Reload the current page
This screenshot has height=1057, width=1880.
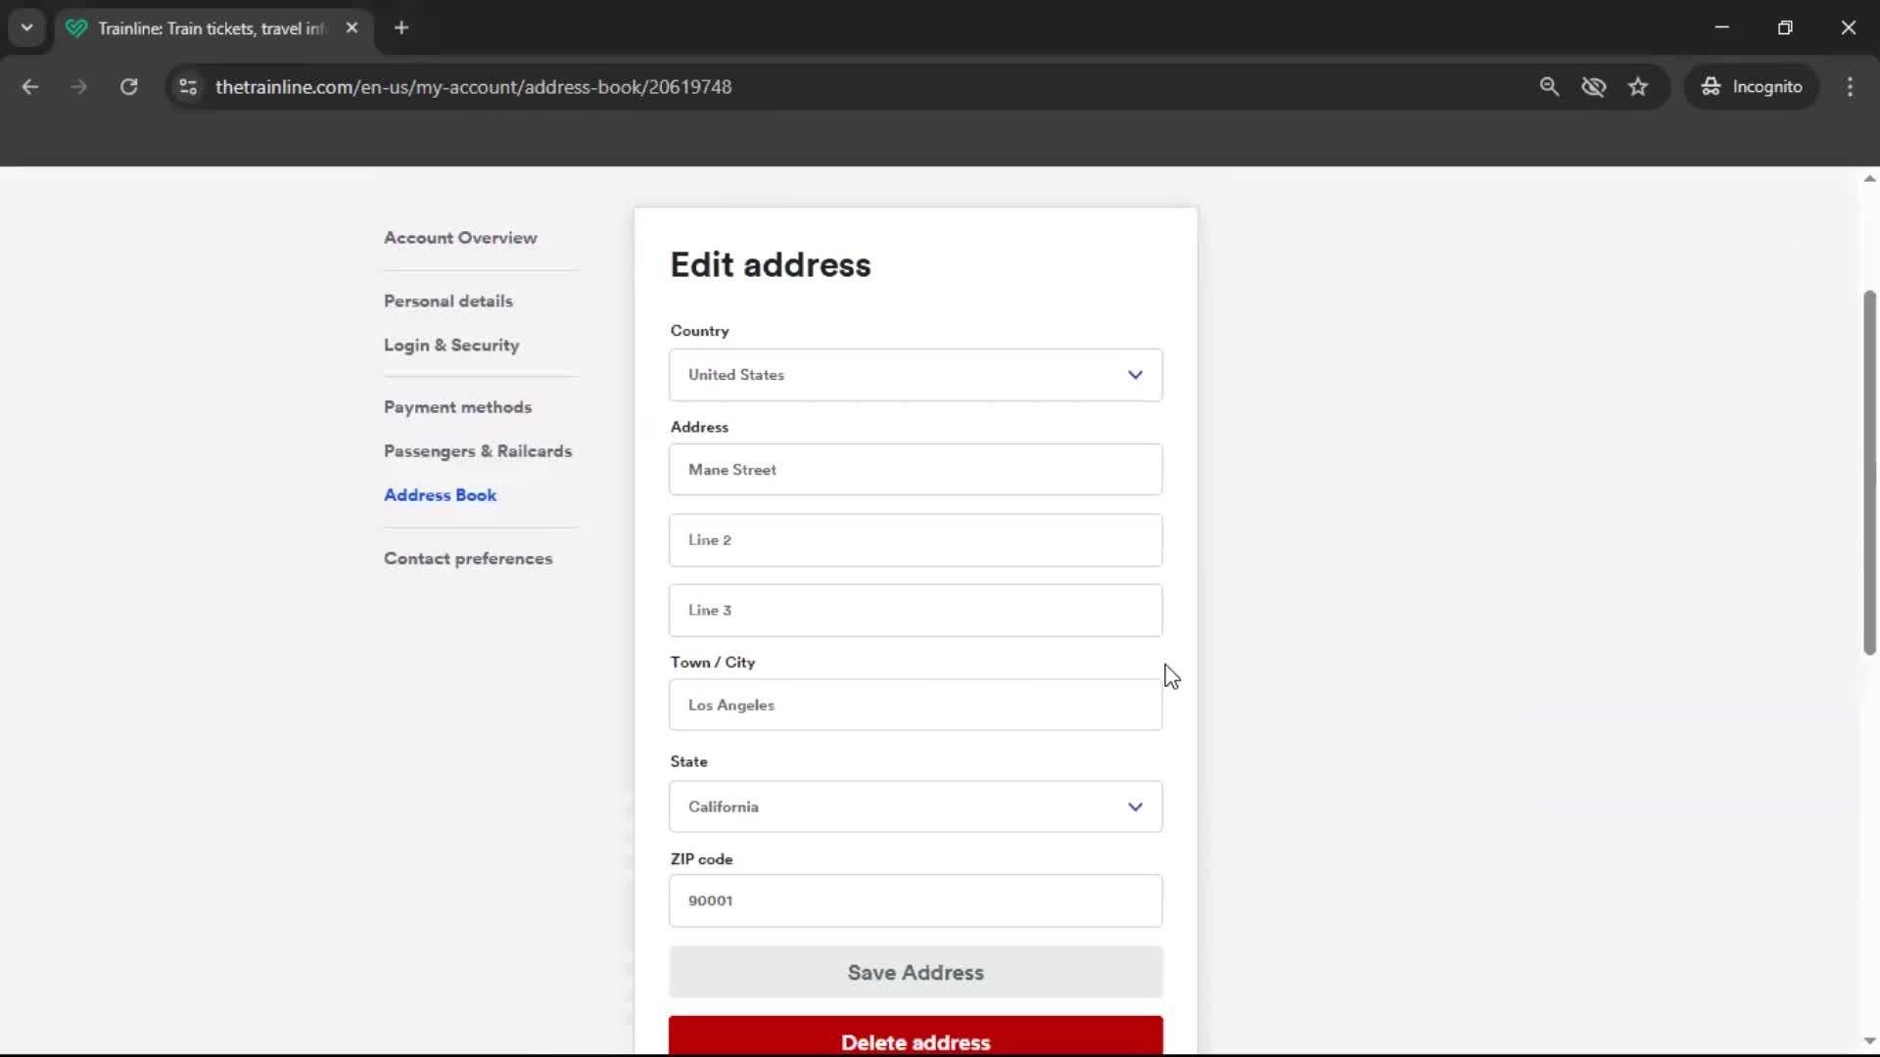point(128,86)
